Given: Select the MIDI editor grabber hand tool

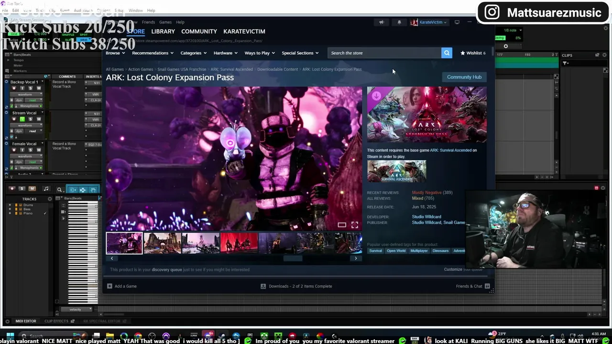Looking at the screenshot, I should tap(93, 190).
